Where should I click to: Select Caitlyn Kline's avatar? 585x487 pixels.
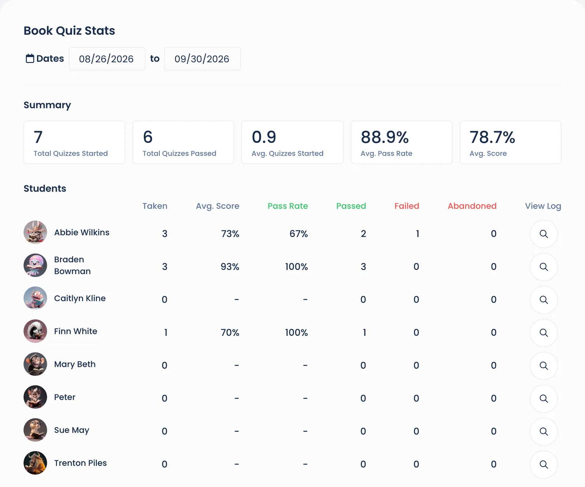click(35, 298)
